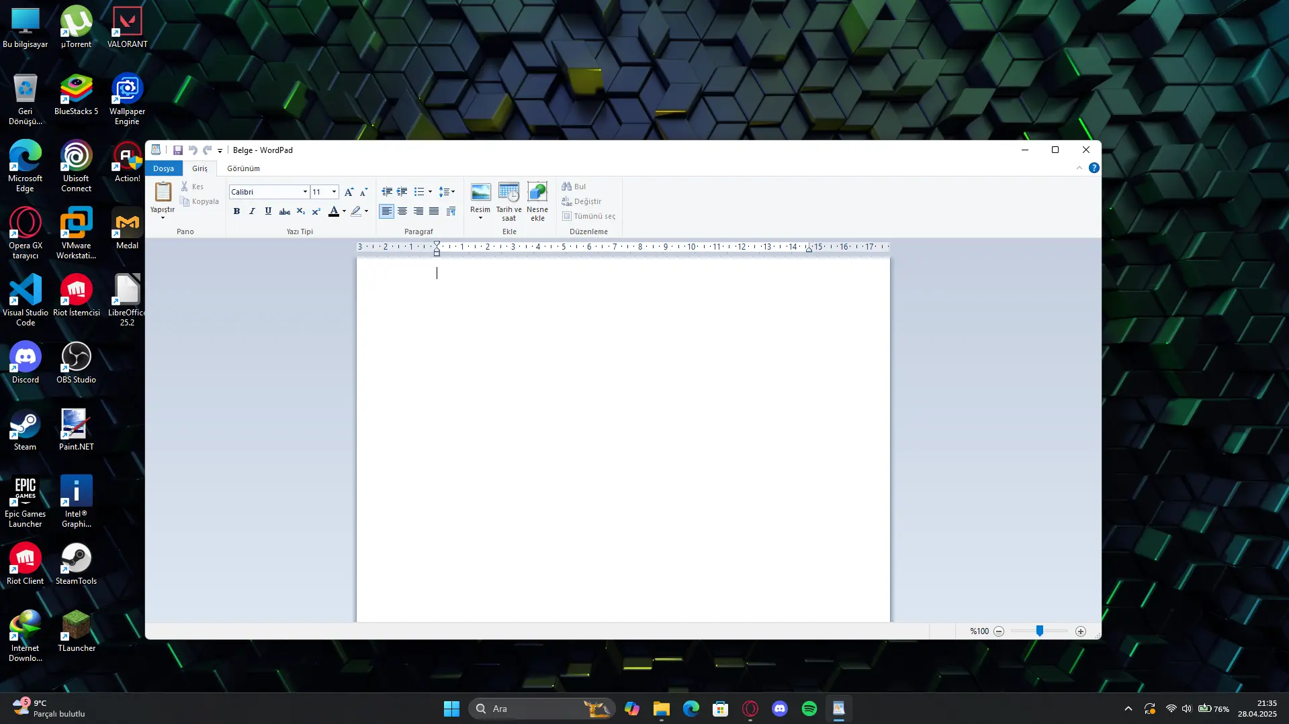Apply the text highlight color
The width and height of the screenshot is (1289, 724).
click(x=356, y=211)
